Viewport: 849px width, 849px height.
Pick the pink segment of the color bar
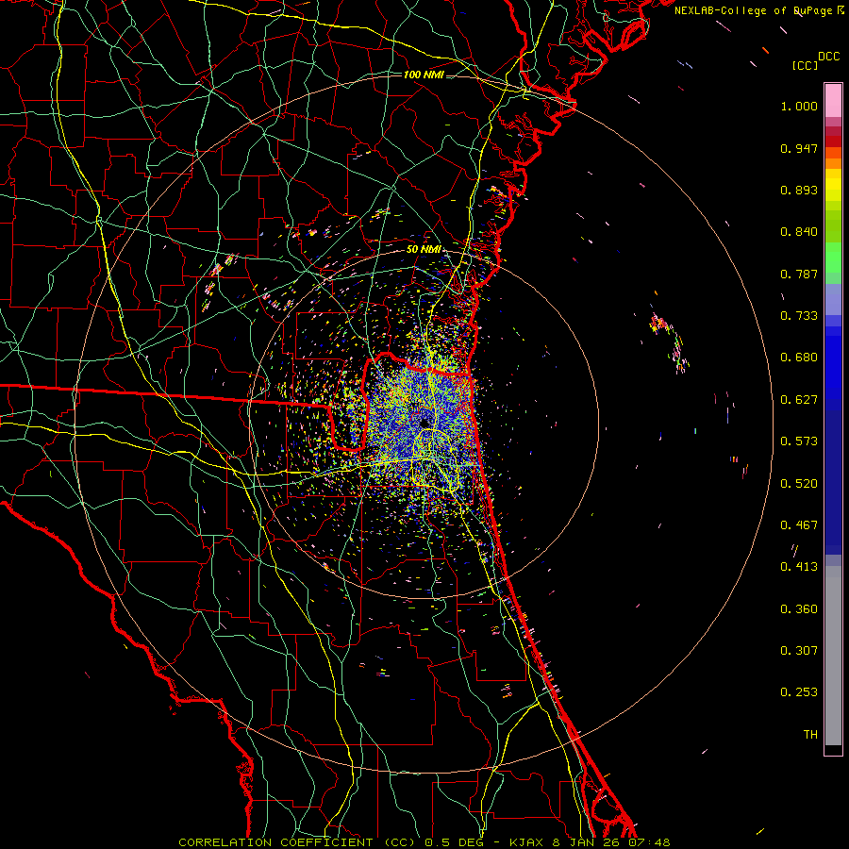coord(833,100)
